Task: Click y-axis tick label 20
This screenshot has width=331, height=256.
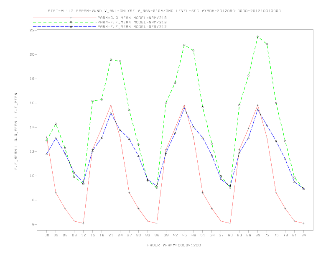Action: pyautogui.click(x=32, y=54)
